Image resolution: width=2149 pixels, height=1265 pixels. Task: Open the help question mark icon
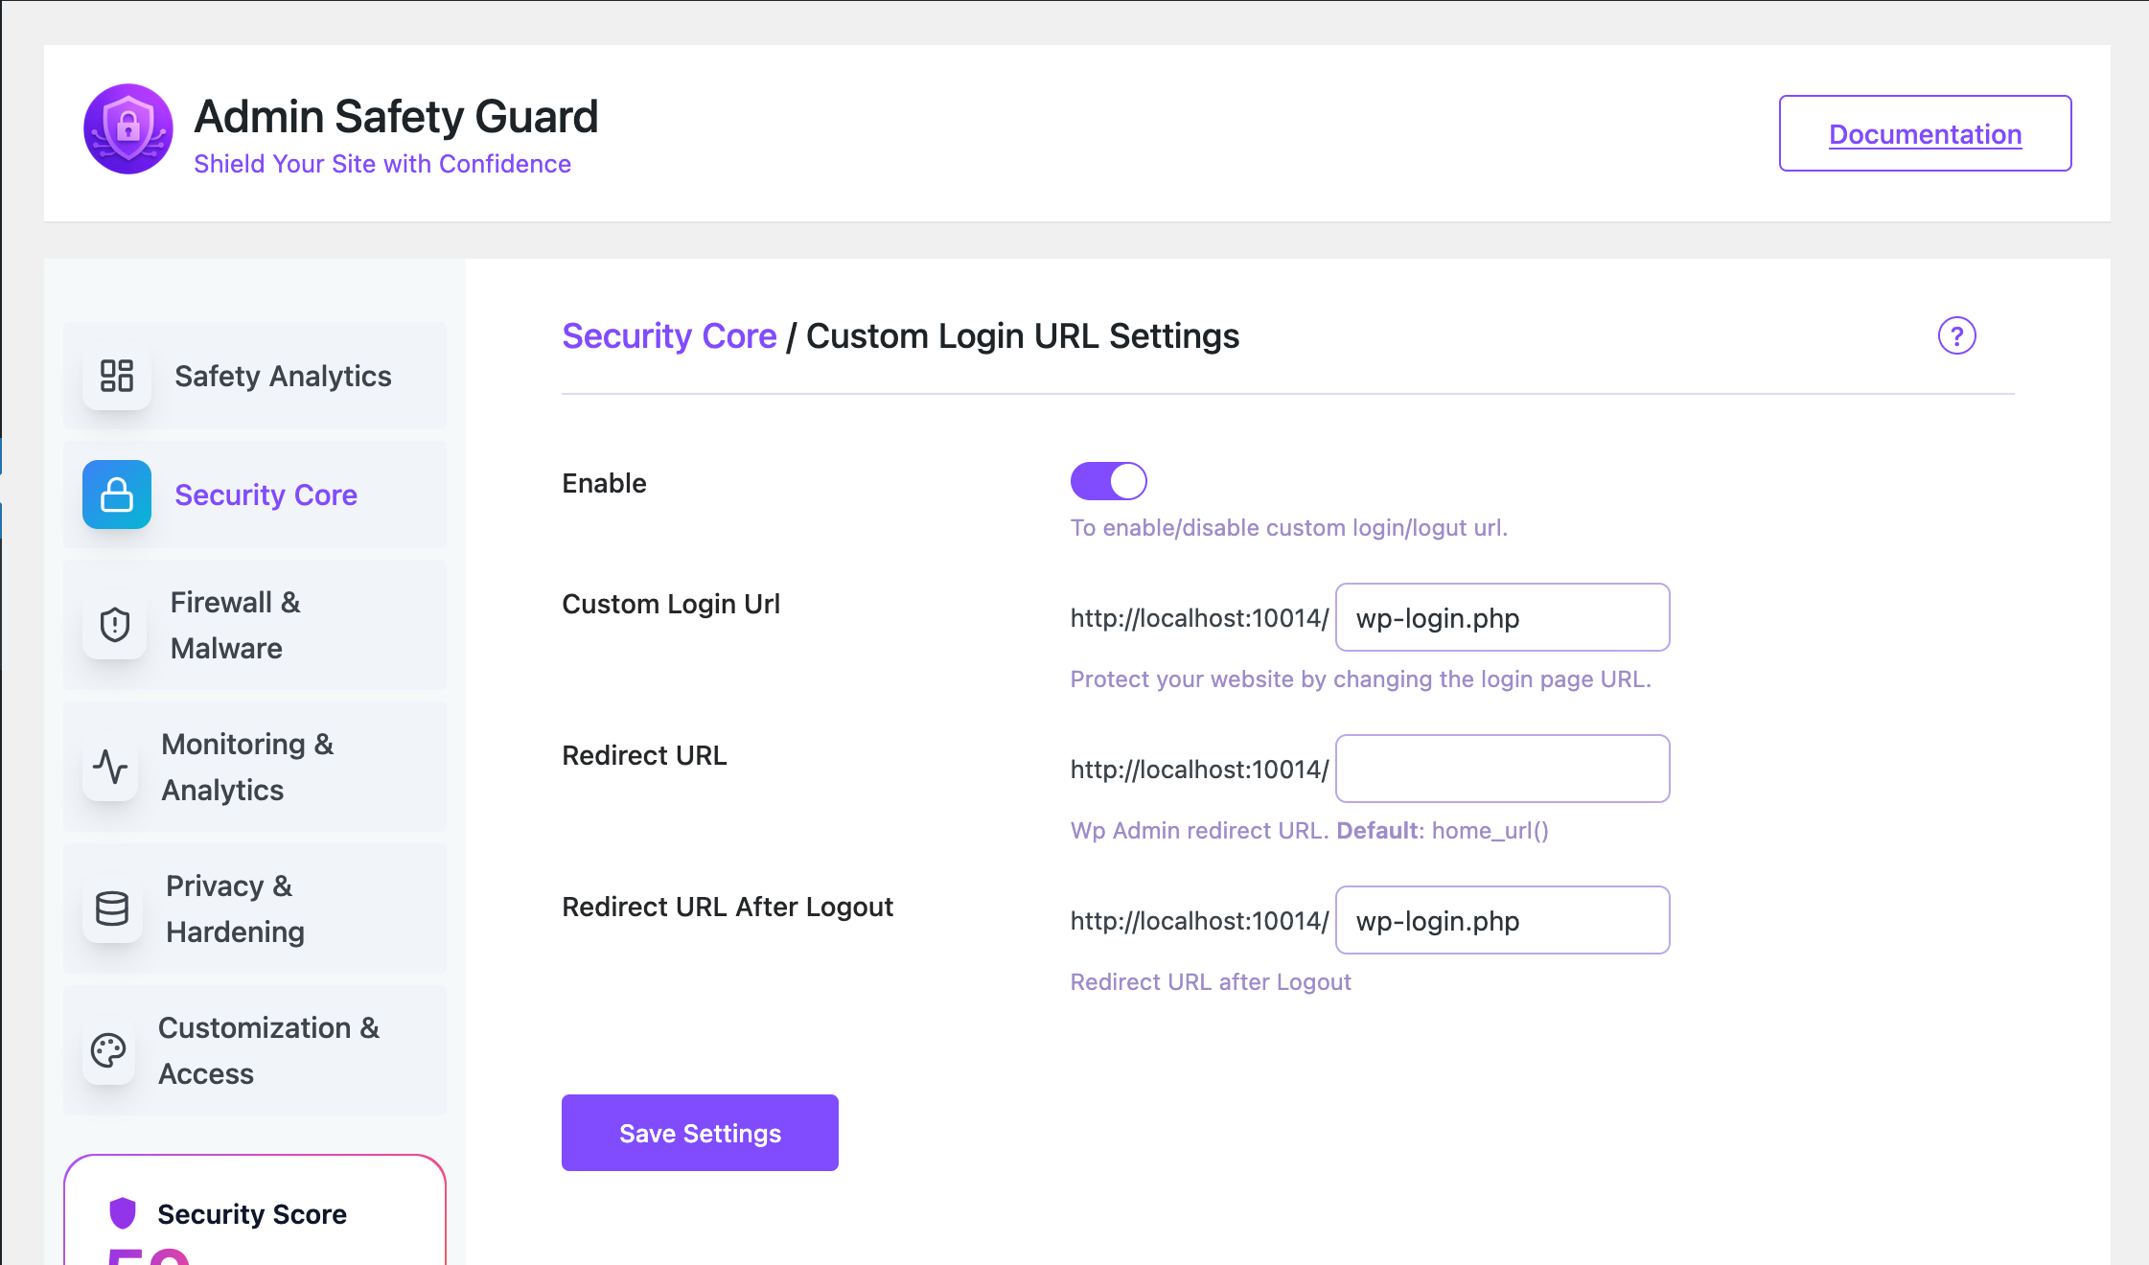(x=1956, y=336)
